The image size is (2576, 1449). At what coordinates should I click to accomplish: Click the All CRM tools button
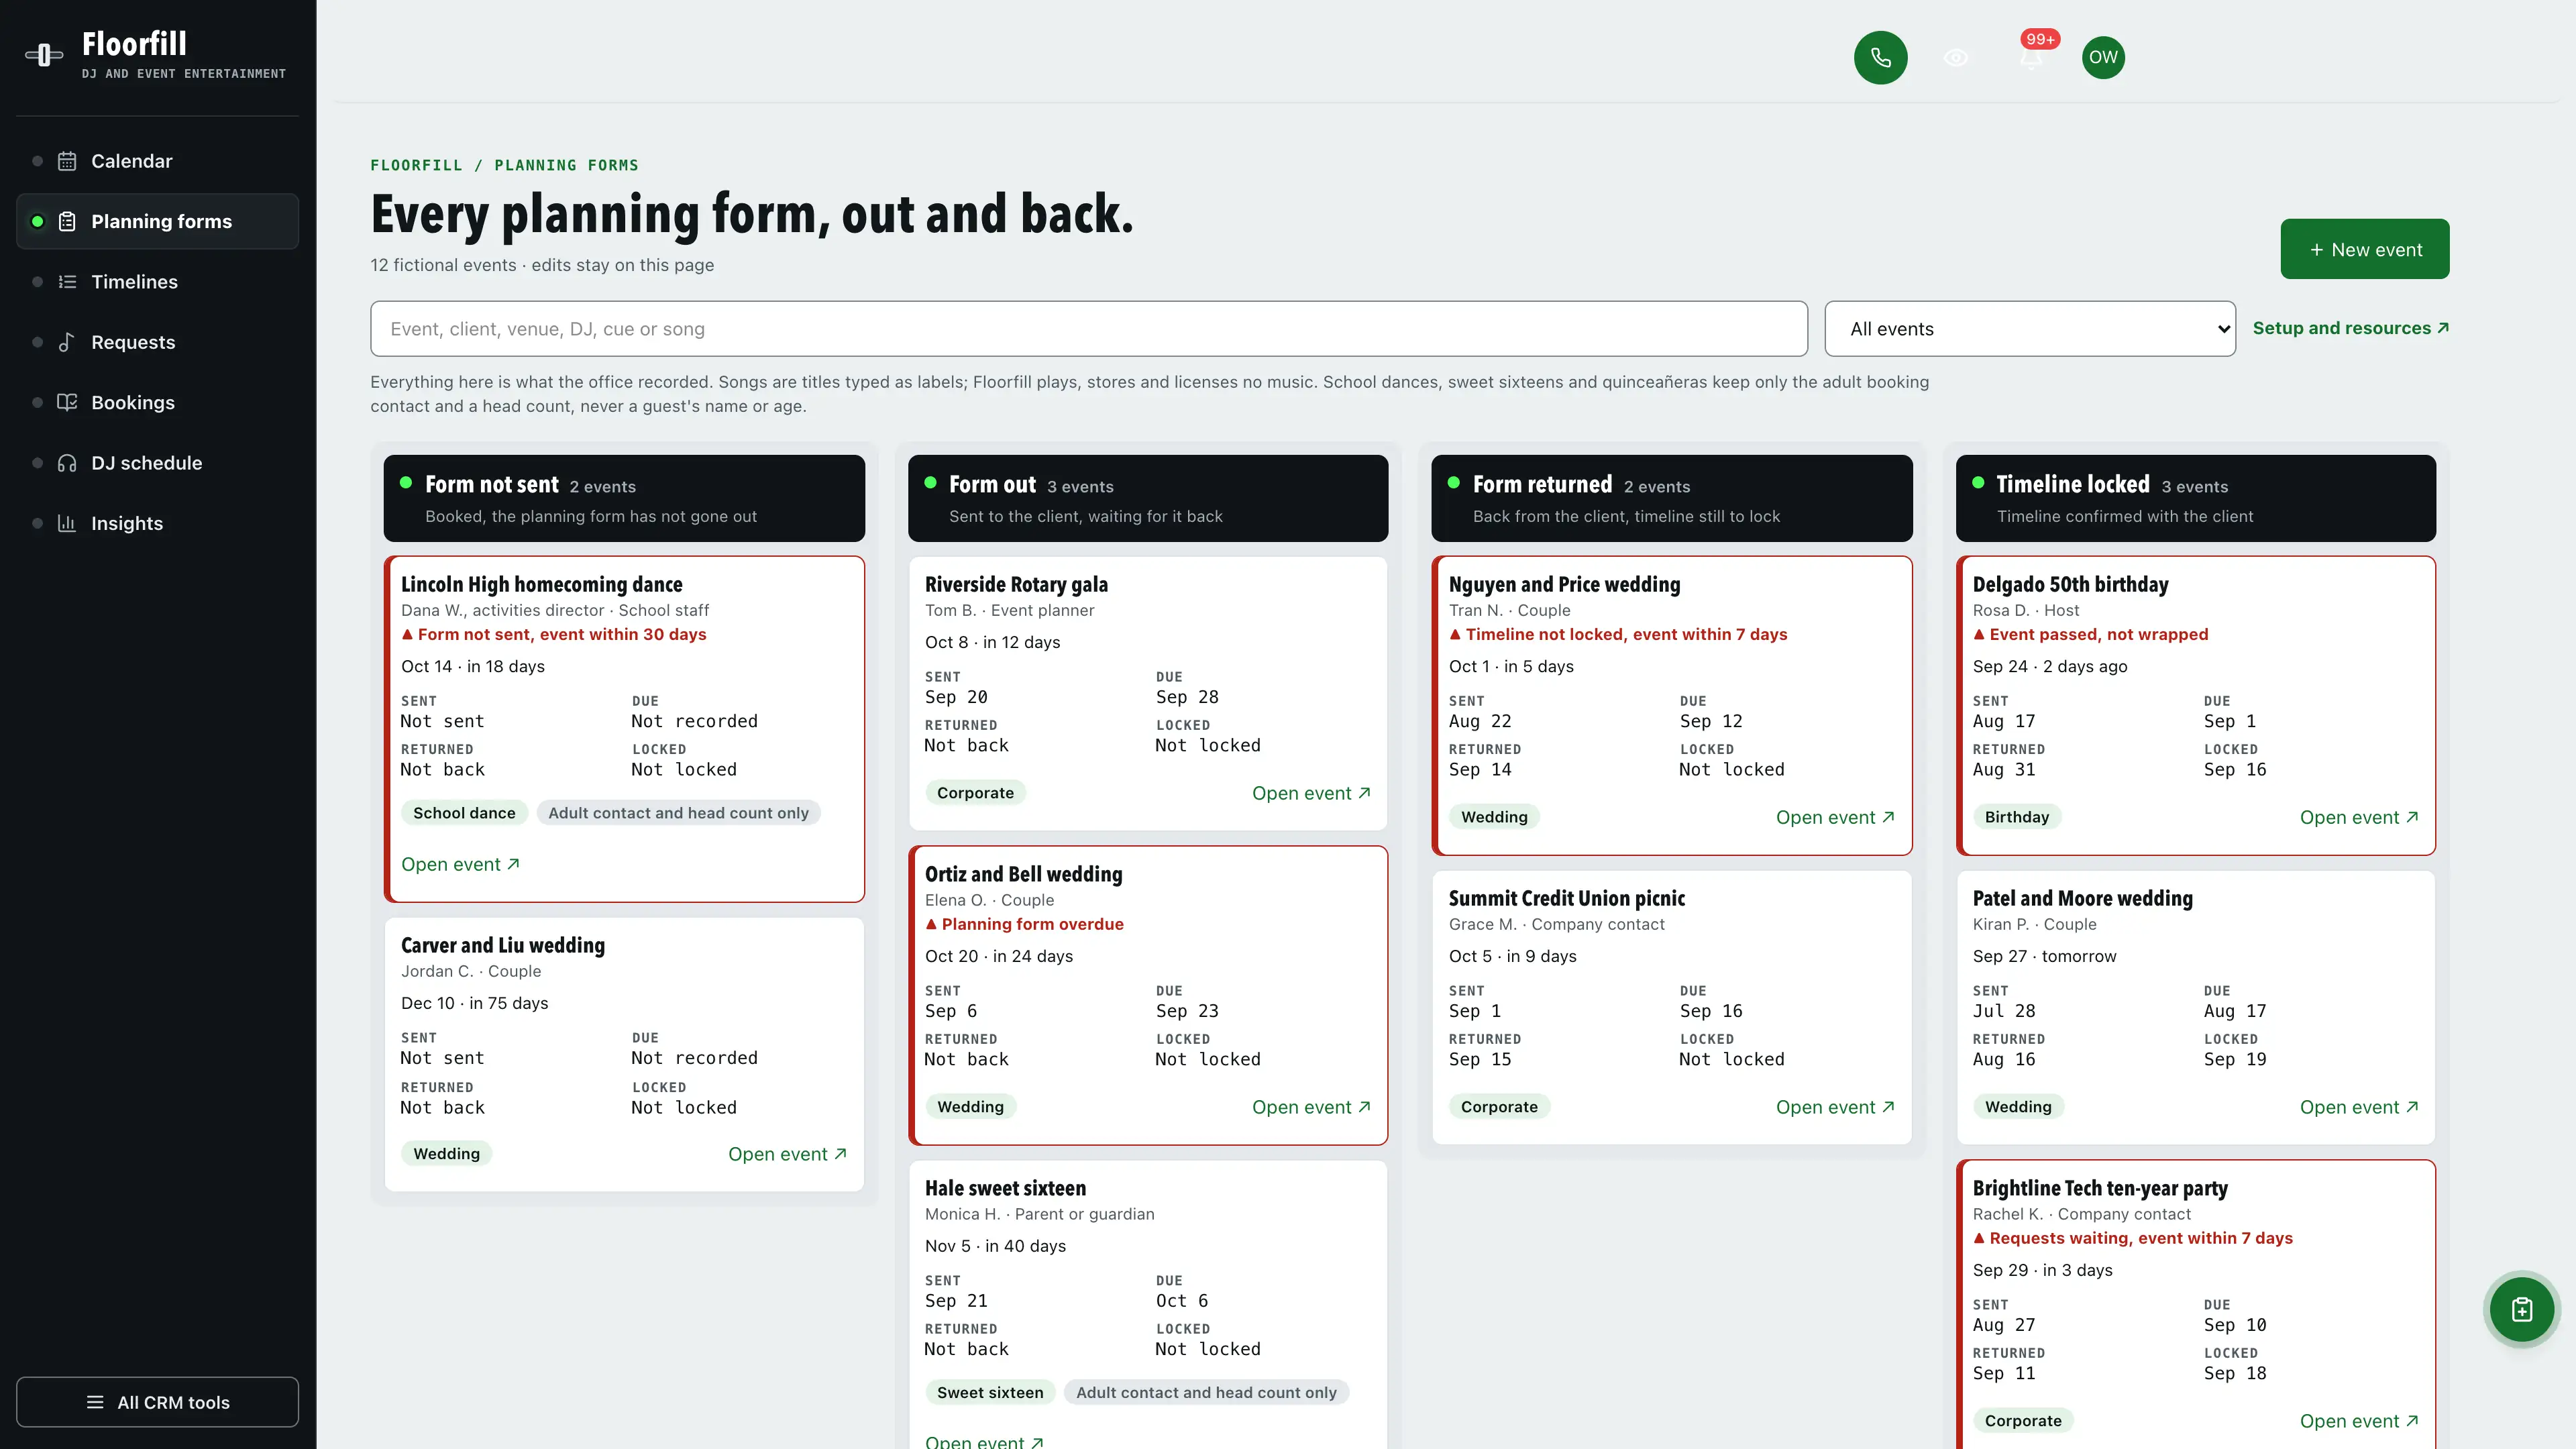pos(157,1402)
